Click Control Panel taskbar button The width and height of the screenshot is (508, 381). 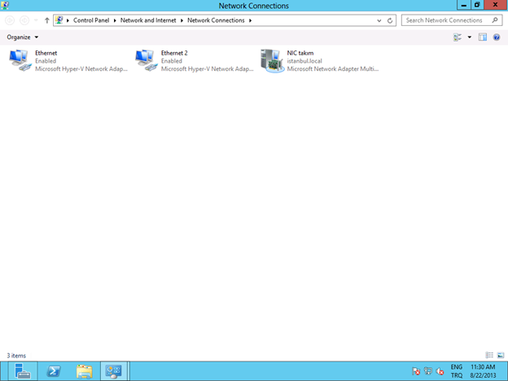[113, 371]
